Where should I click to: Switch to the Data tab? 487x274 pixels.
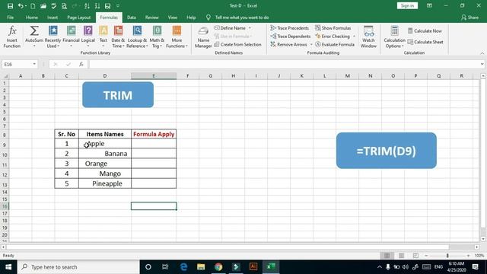[x=132, y=18]
